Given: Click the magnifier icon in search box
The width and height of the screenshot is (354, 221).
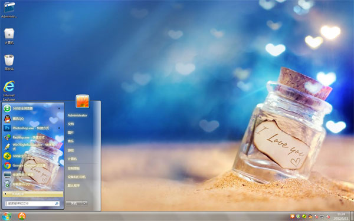Looking at the screenshot, I should (x=57, y=203).
